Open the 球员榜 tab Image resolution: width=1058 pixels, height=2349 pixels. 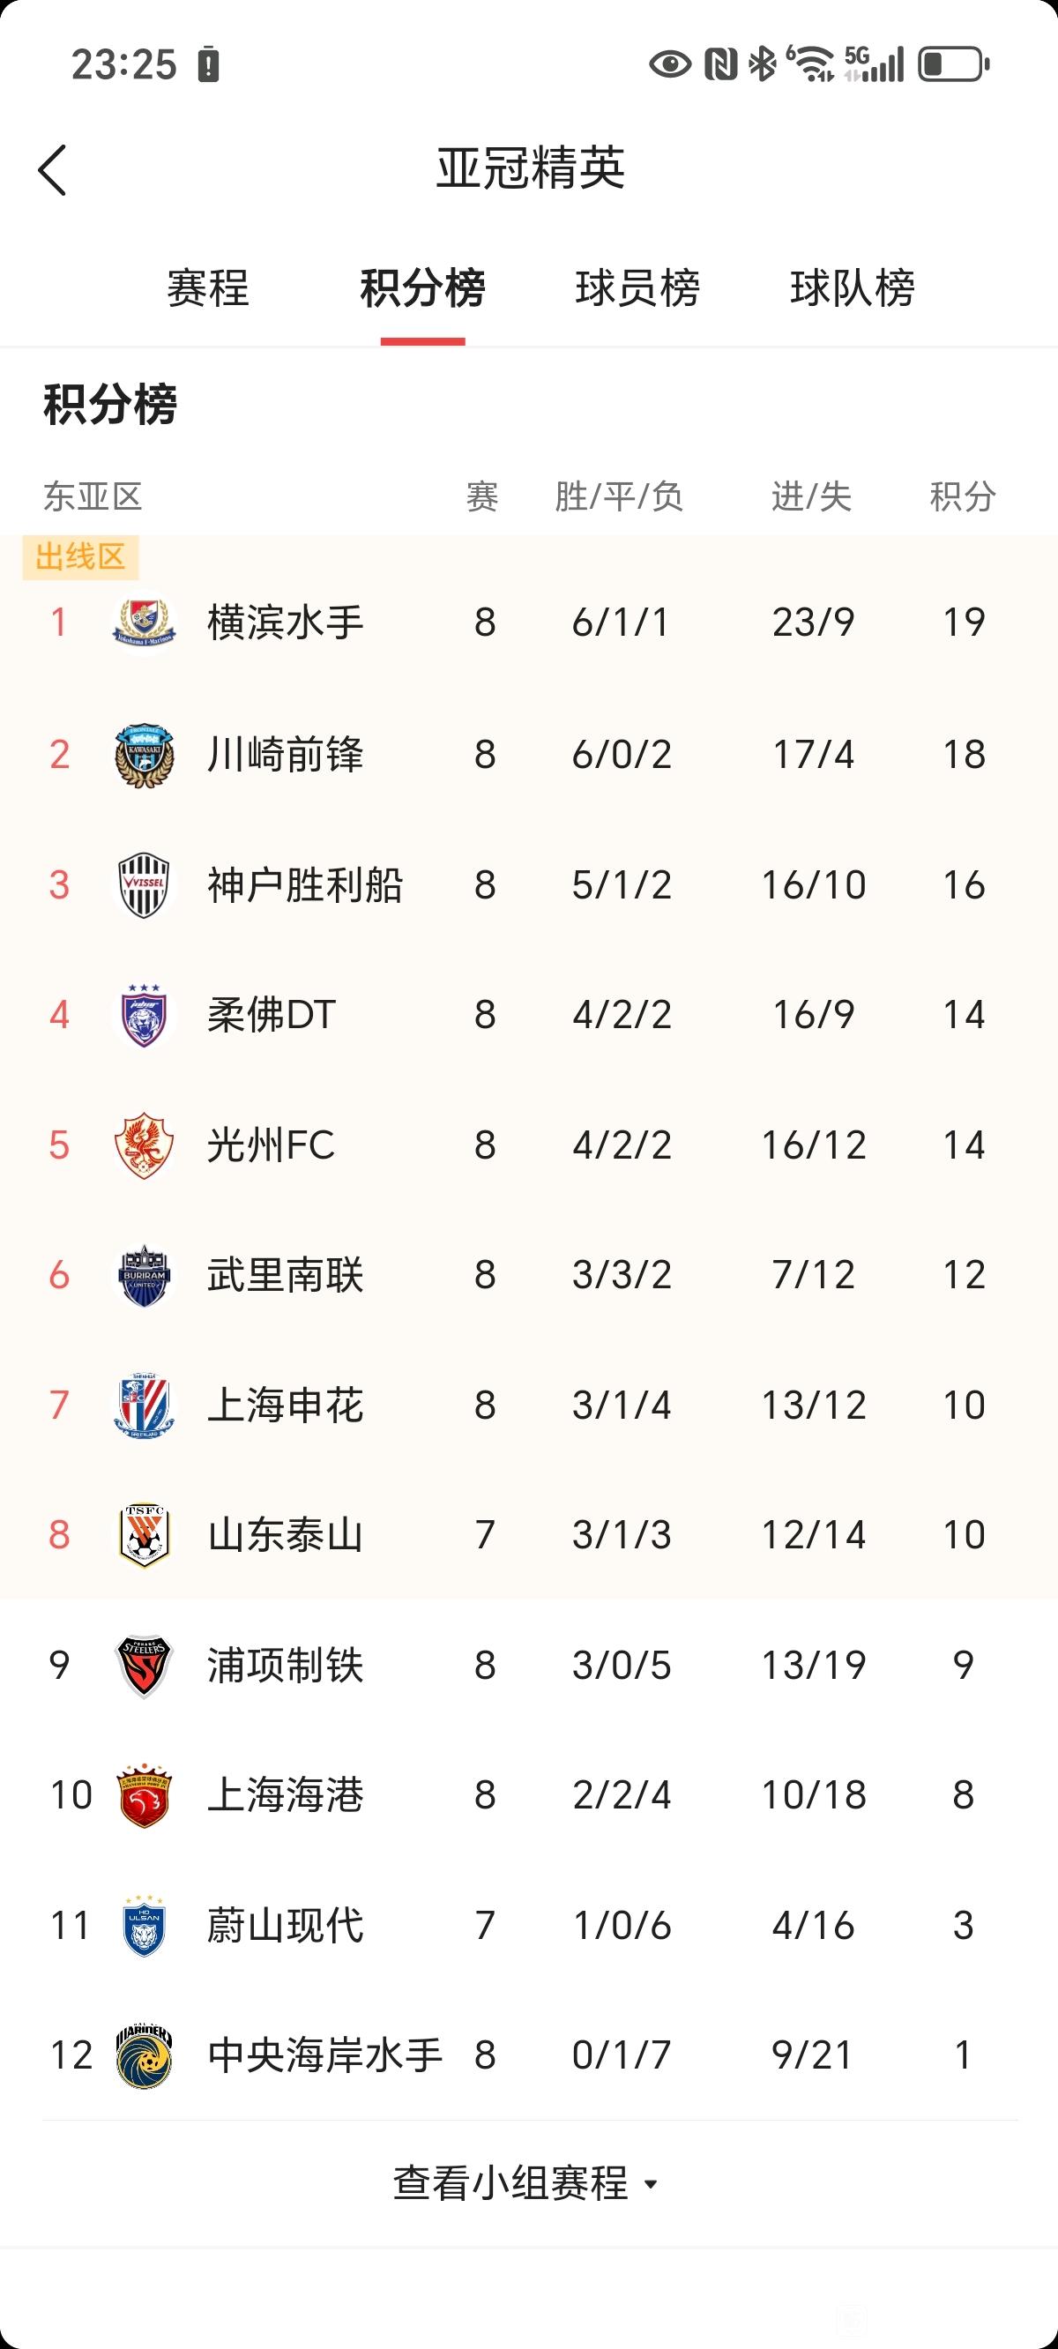tap(637, 288)
